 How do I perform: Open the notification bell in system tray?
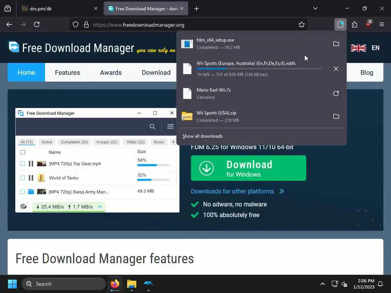click(x=381, y=284)
